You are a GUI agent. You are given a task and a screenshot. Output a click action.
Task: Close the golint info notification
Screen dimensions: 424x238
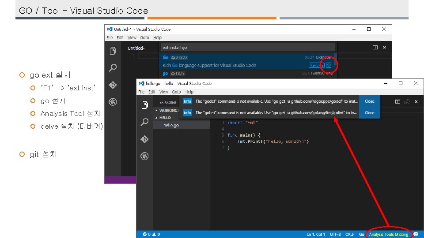pyautogui.click(x=369, y=112)
